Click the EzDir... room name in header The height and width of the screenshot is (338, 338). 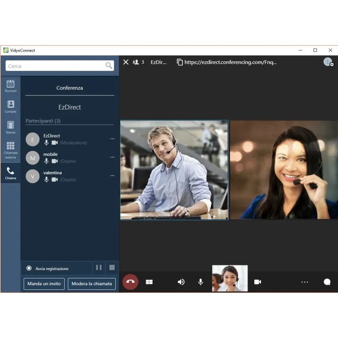pyautogui.click(x=158, y=62)
